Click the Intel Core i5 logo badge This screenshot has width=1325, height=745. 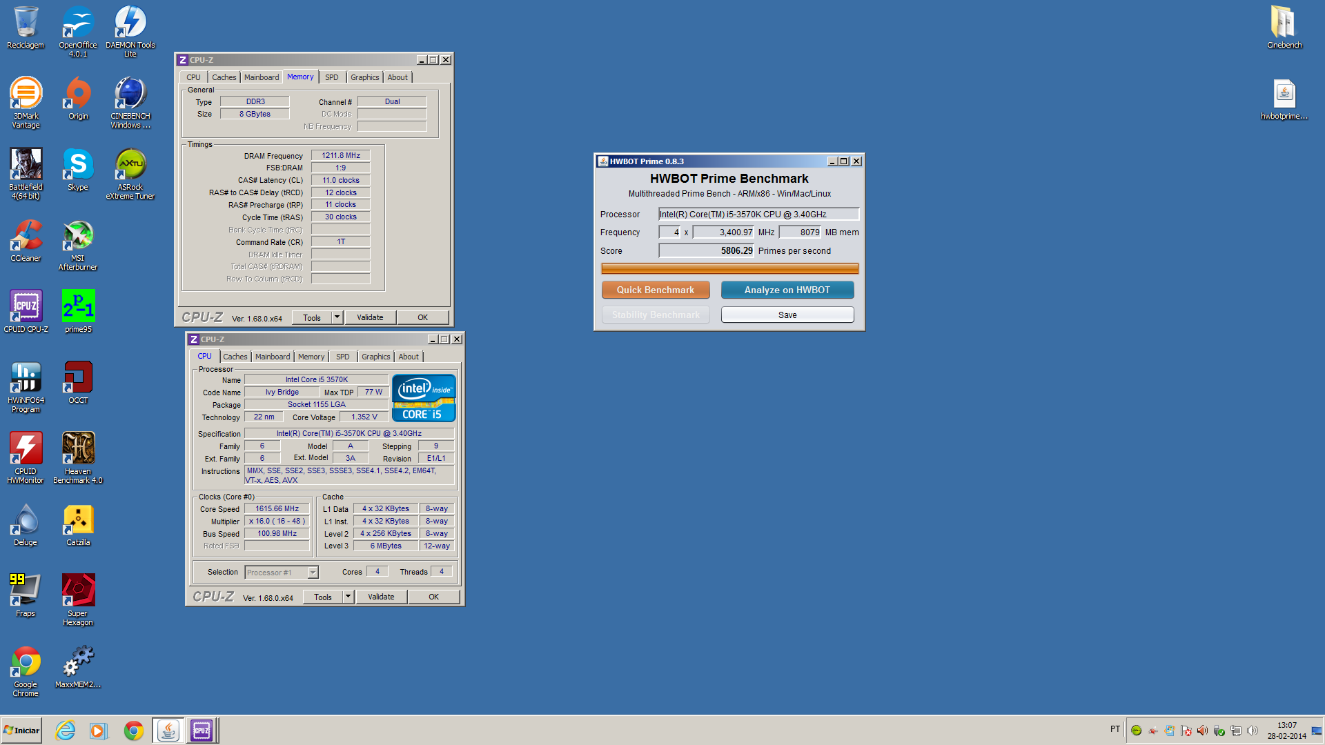tap(424, 398)
